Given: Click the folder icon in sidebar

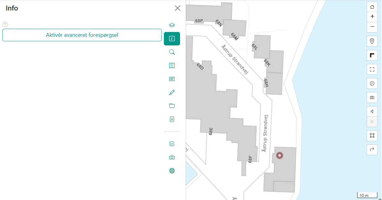Looking at the screenshot, I should tap(172, 106).
